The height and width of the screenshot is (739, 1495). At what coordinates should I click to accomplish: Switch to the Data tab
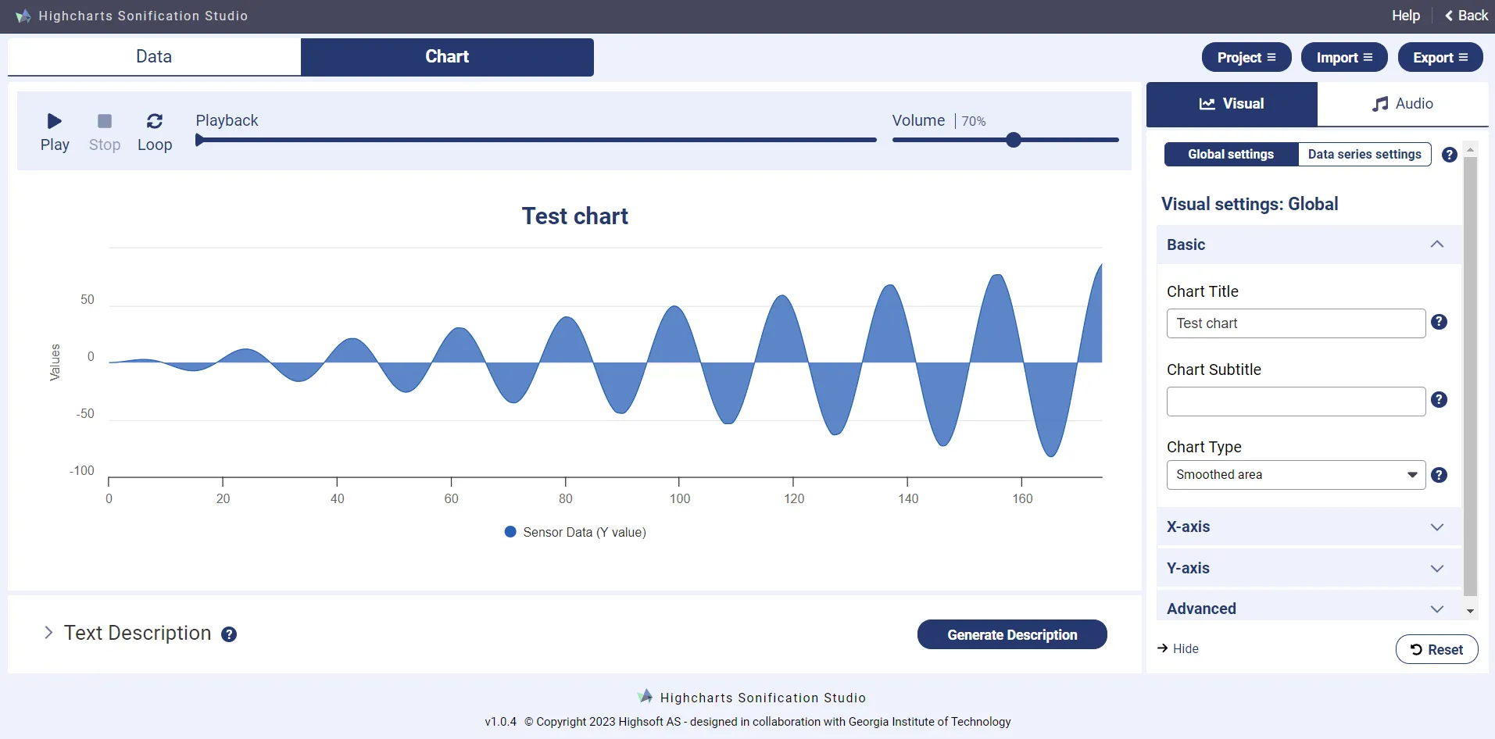coord(154,57)
